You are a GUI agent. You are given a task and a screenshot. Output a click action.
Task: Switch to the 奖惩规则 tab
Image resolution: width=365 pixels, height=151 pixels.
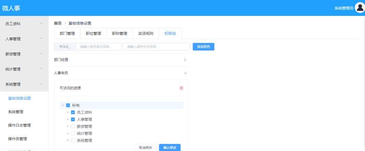[146, 33]
